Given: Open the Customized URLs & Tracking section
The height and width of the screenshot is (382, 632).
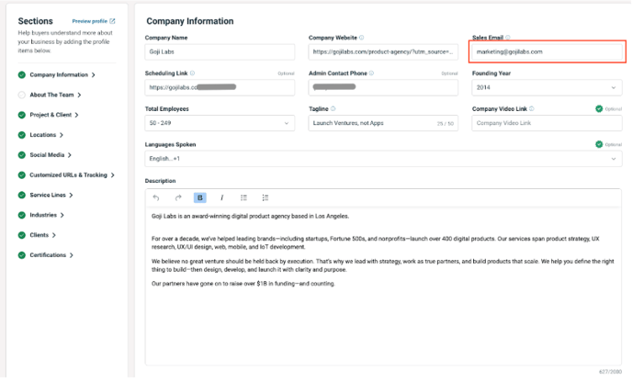Looking at the screenshot, I should [72, 174].
